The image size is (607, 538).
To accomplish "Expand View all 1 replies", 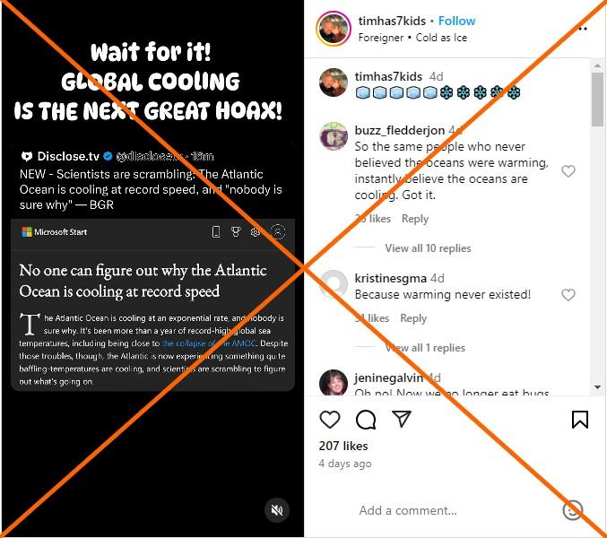I will click(425, 348).
